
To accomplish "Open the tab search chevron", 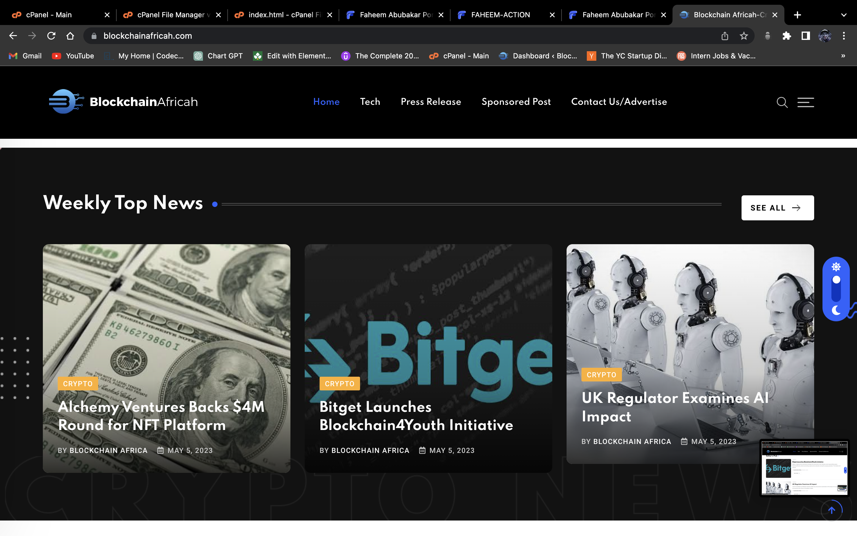I will click(x=844, y=15).
